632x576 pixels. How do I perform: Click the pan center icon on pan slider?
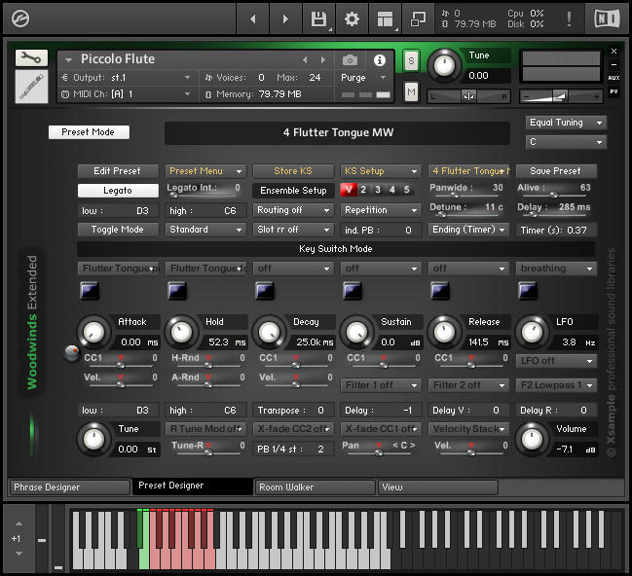[x=468, y=96]
